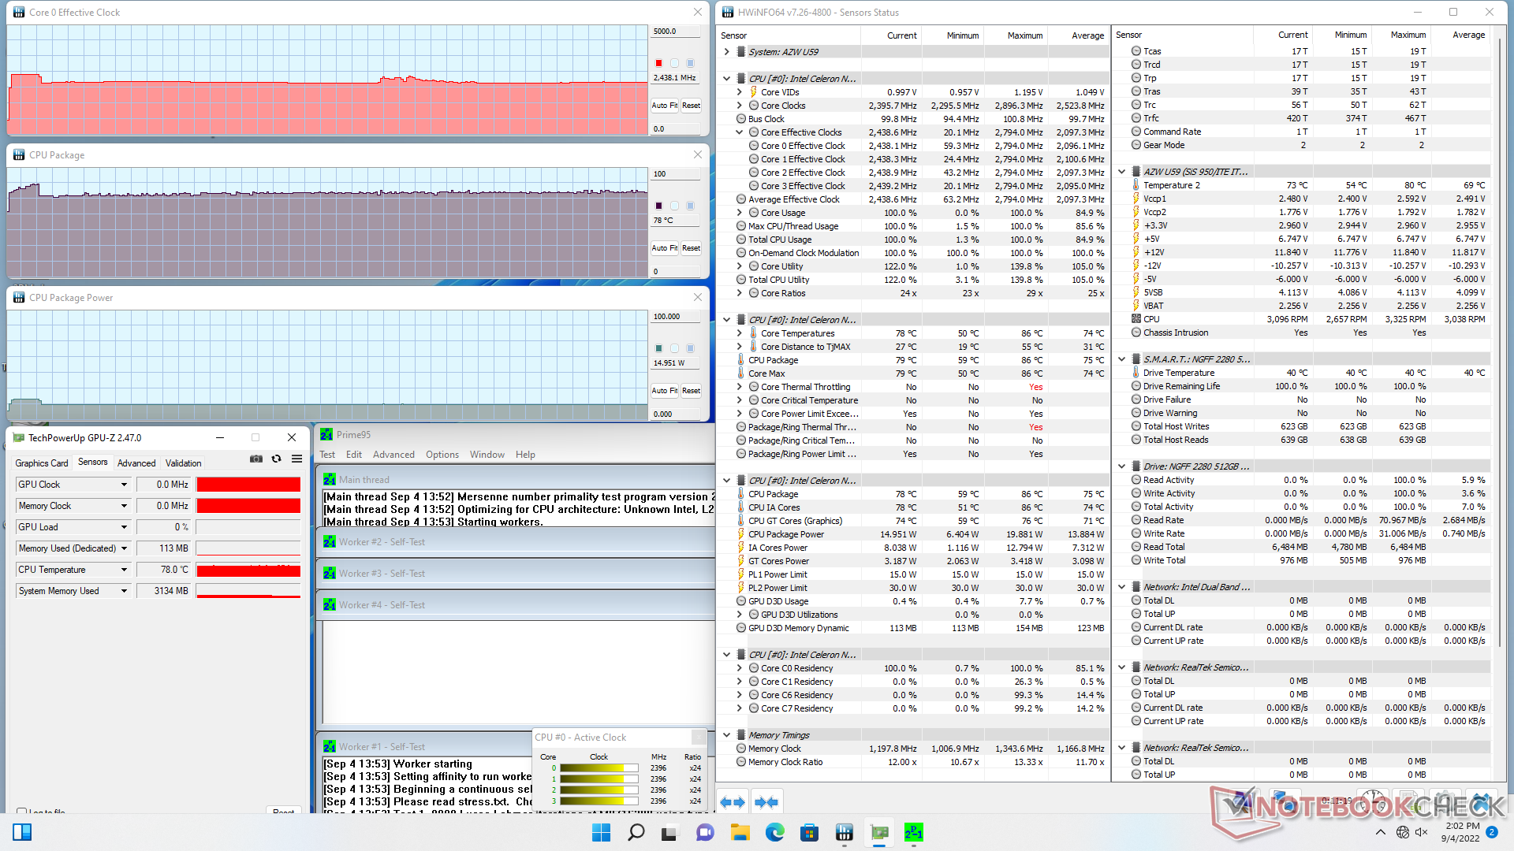Click Auto Fit in Core 0 Effective Clock graph
Viewport: 1514px width, 851px height.
pos(664,106)
